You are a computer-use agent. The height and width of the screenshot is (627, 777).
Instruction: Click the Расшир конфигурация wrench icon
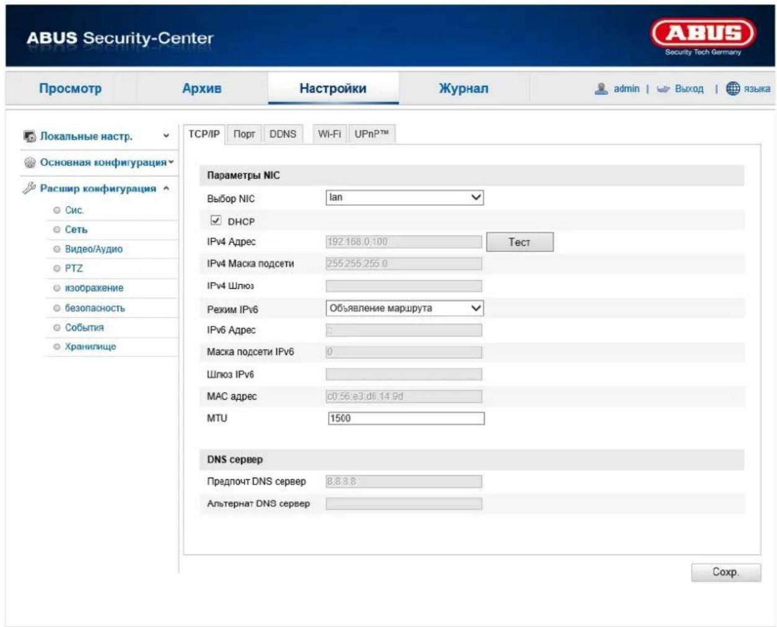point(29,188)
